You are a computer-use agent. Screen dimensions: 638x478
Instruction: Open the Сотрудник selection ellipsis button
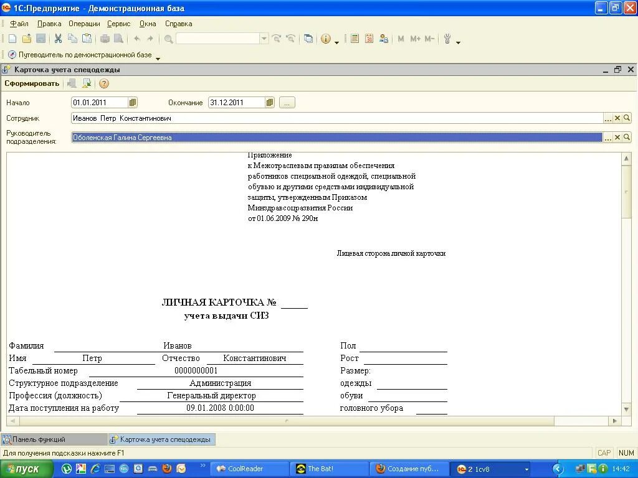coord(608,118)
